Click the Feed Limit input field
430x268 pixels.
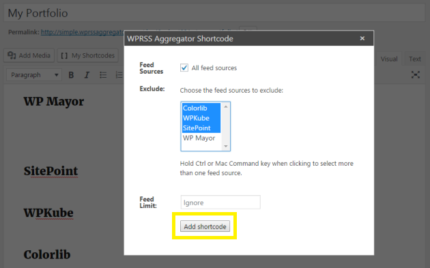point(220,203)
